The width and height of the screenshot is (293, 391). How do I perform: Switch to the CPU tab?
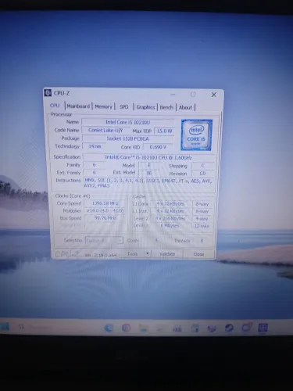click(55, 106)
